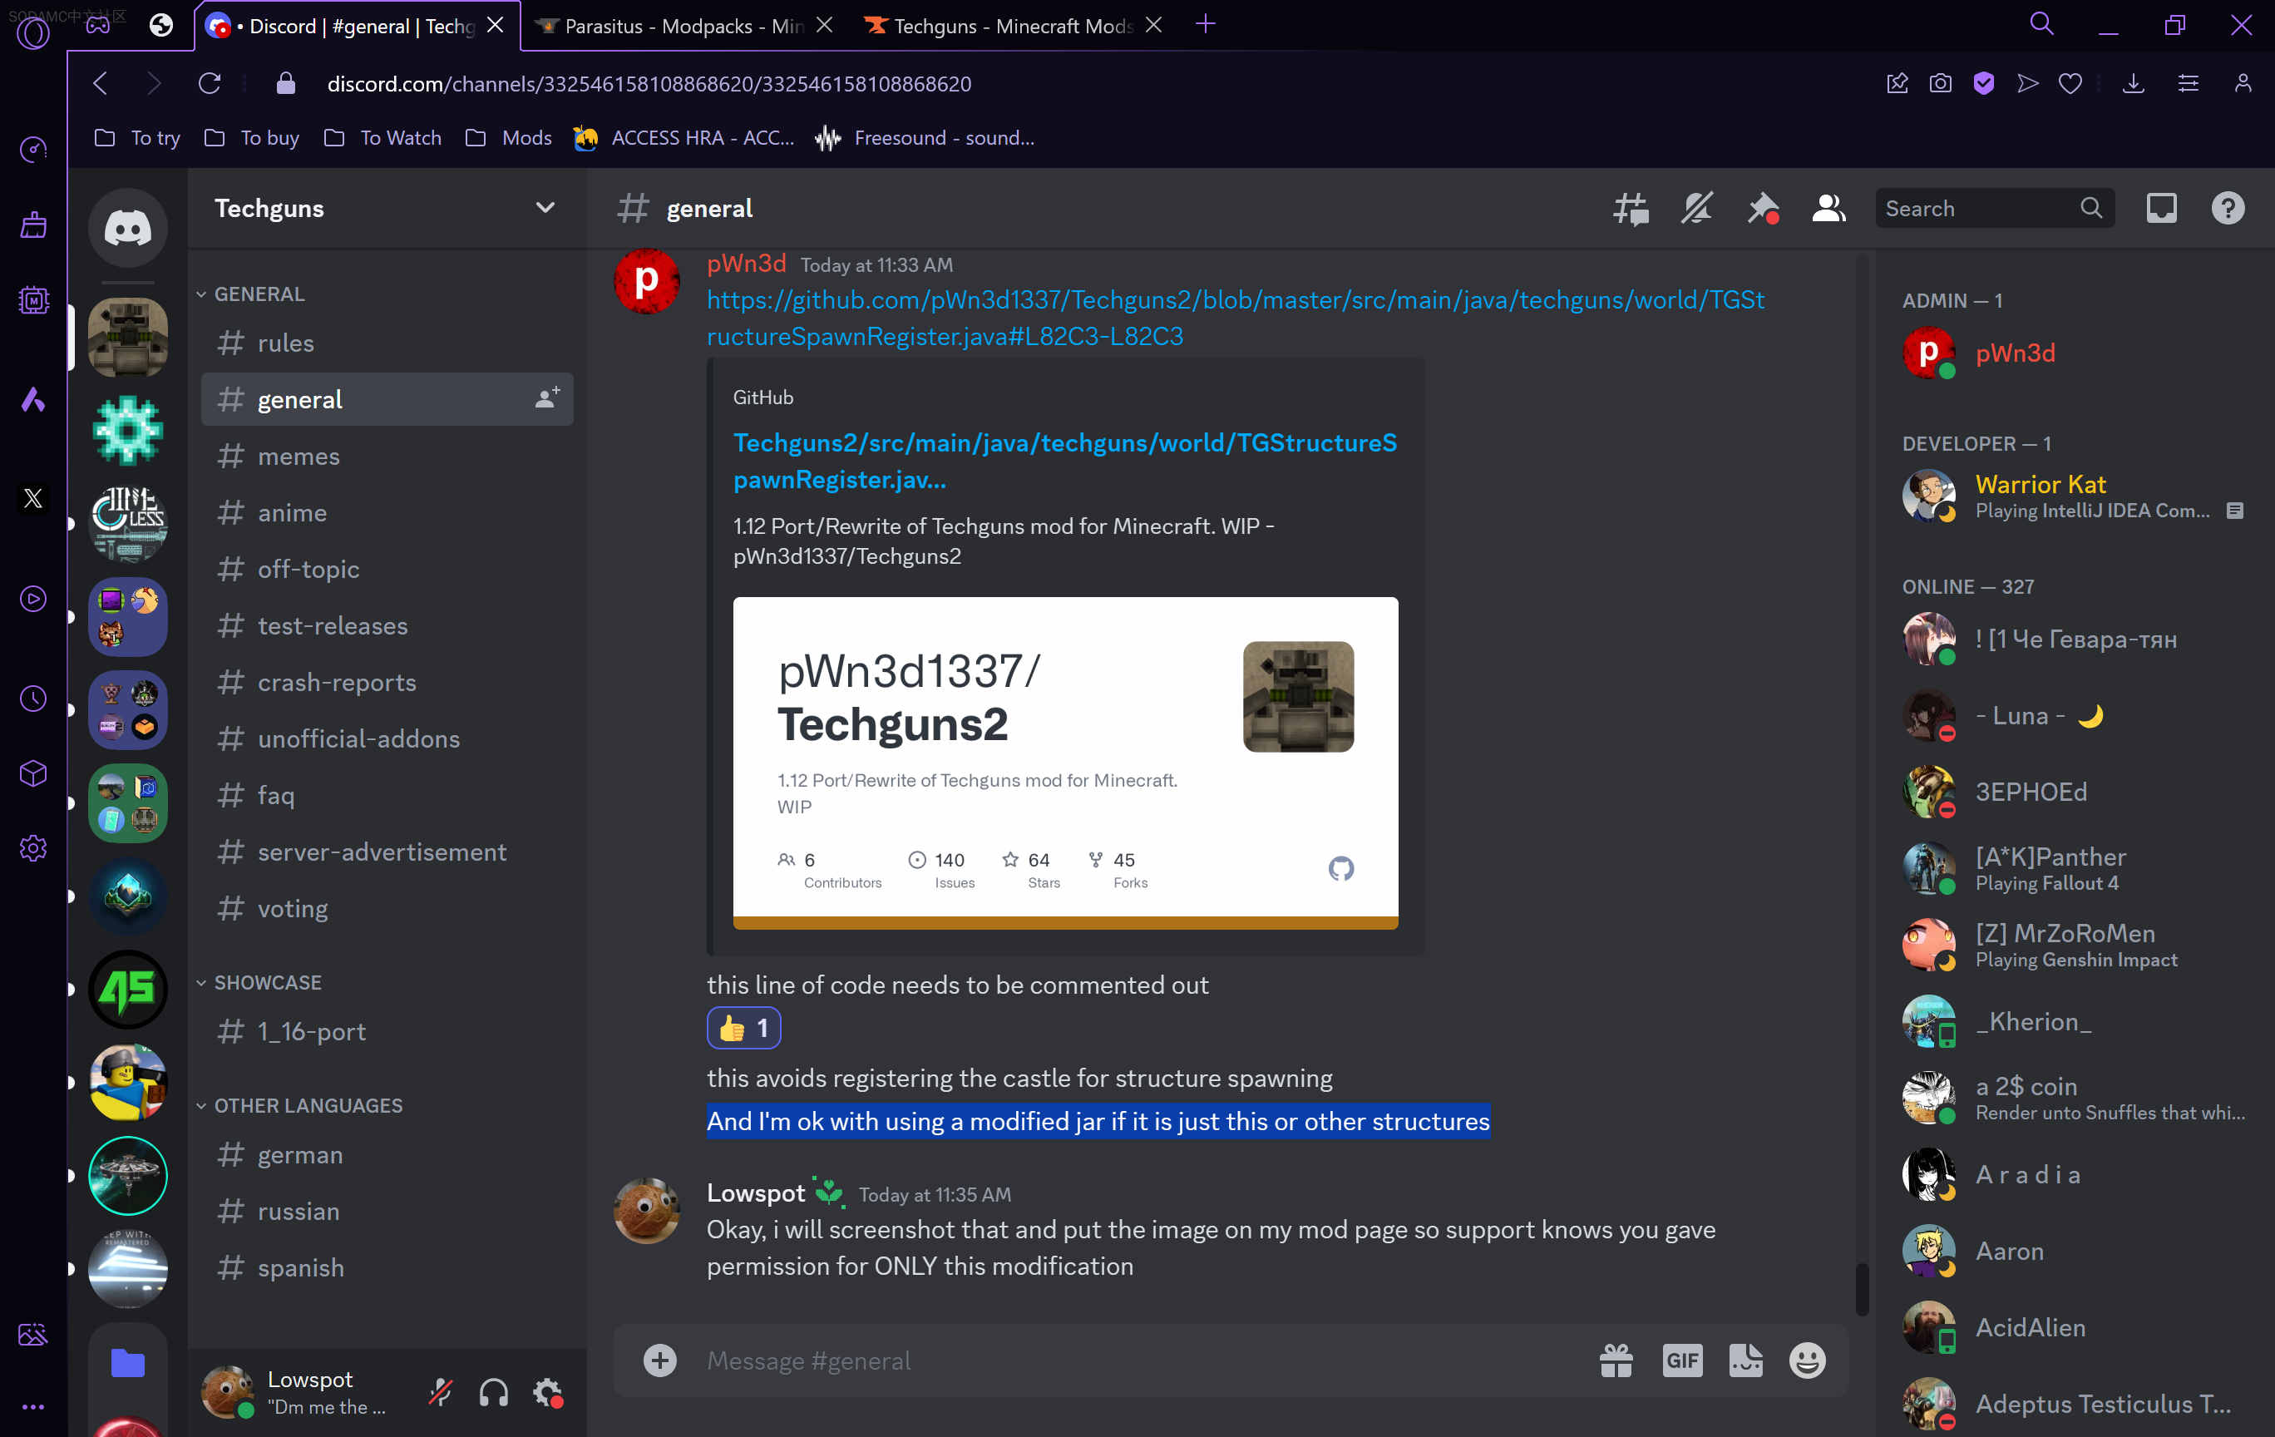
Task: Open the GIF picker
Action: pyautogui.click(x=1683, y=1360)
